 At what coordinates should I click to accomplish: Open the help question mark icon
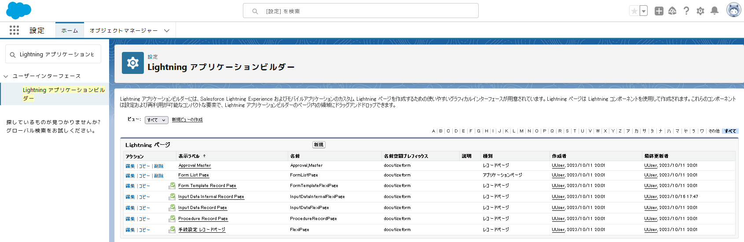click(686, 11)
